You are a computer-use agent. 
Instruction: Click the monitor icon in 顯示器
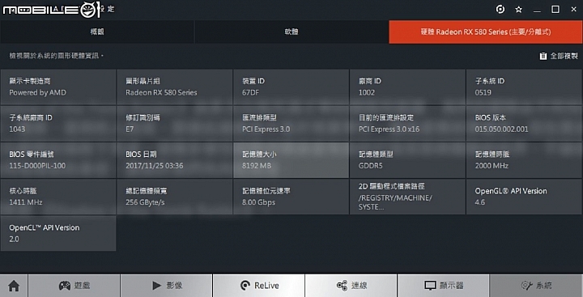tap(430, 286)
